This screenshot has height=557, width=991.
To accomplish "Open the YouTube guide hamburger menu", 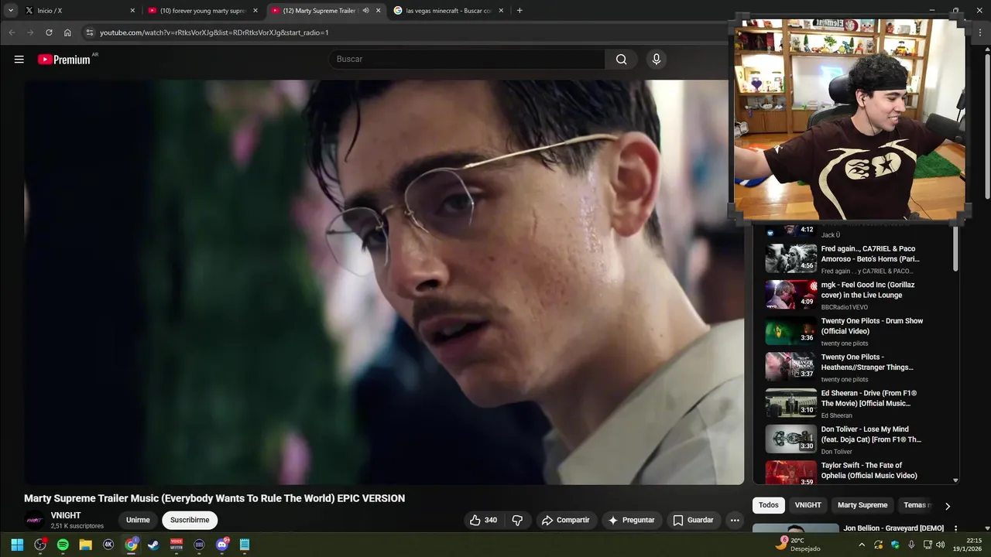I will [x=19, y=60].
